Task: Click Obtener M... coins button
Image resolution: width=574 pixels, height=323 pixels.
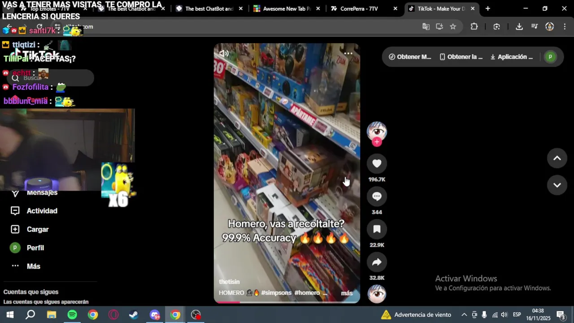Action: click(410, 57)
